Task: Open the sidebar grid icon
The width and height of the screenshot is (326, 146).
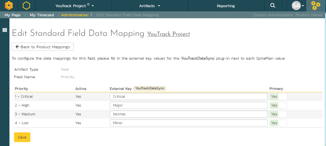Action: [x=5, y=30]
